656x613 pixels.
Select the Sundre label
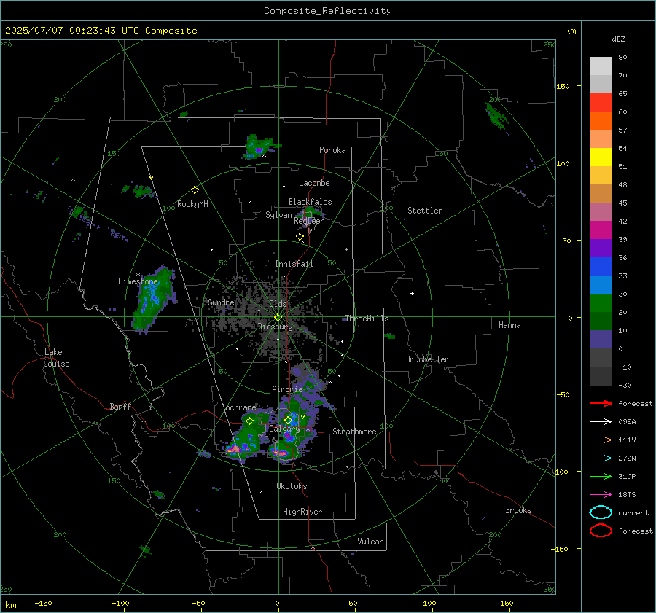click(x=221, y=302)
